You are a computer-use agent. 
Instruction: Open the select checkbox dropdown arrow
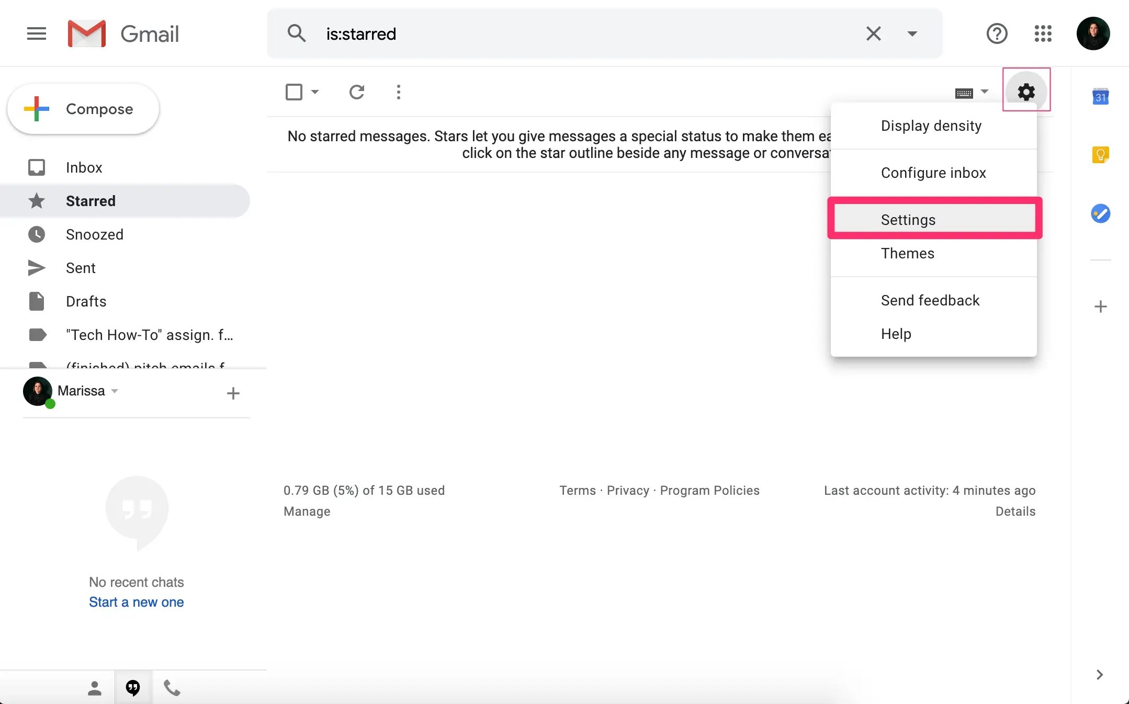[315, 92]
